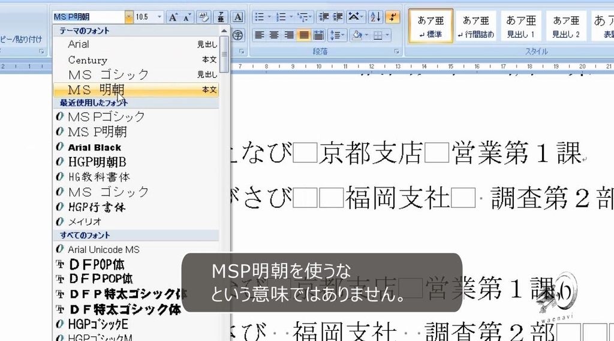The width and height of the screenshot is (614, 341).
Task: Open the font size 10.5 dropdown
Action: tap(159, 17)
